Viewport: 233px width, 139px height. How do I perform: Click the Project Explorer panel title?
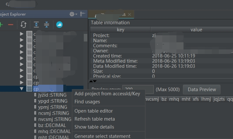click(x=13, y=14)
